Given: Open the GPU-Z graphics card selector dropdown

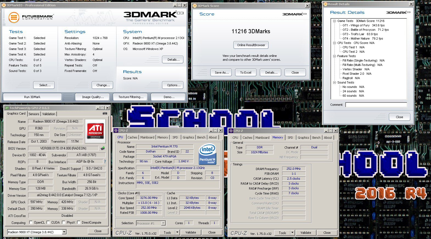Looking at the screenshot, I should (64, 232).
